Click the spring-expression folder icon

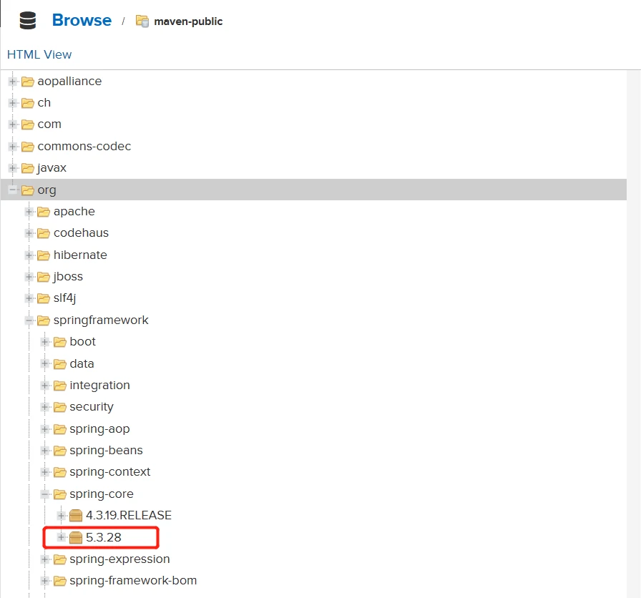pos(59,559)
